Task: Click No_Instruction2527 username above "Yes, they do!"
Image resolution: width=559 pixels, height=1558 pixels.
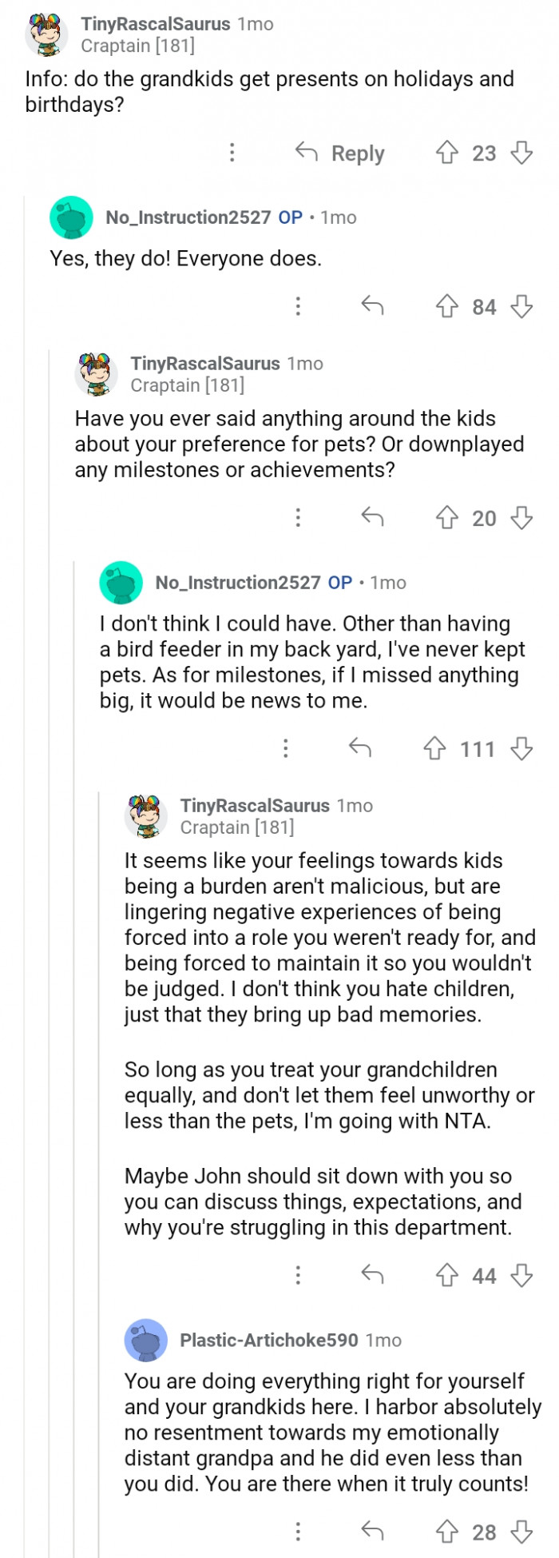Action: tap(188, 217)
